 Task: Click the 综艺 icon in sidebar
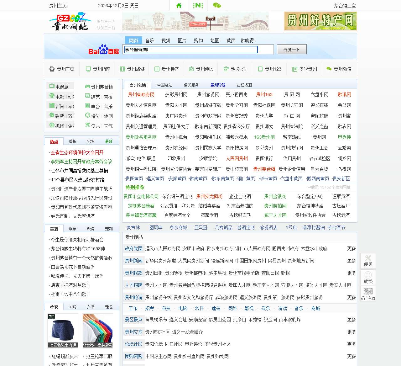pyautogui.click(x=88, y=96)
